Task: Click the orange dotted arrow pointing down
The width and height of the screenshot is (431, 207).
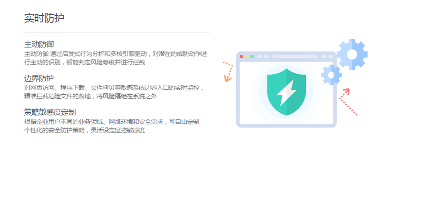Action: (228, 72)
